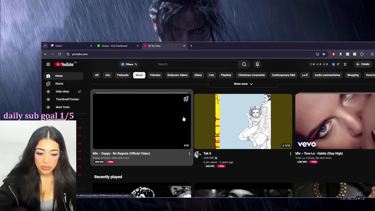This screenshot has width=375, height=211.
Task: Click the 440 VPH stat under Tek It
Action: pos(210,166)
